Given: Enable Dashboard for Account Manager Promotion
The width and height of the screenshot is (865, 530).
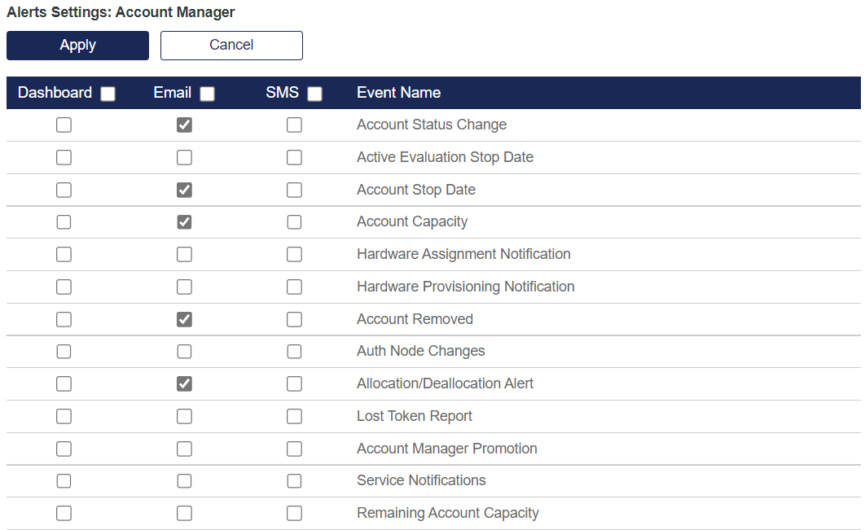Looking at the screenshot, I should point(64,449).
